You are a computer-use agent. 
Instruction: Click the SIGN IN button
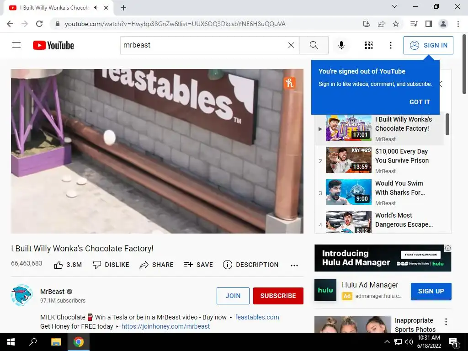[x=428, y=45]
